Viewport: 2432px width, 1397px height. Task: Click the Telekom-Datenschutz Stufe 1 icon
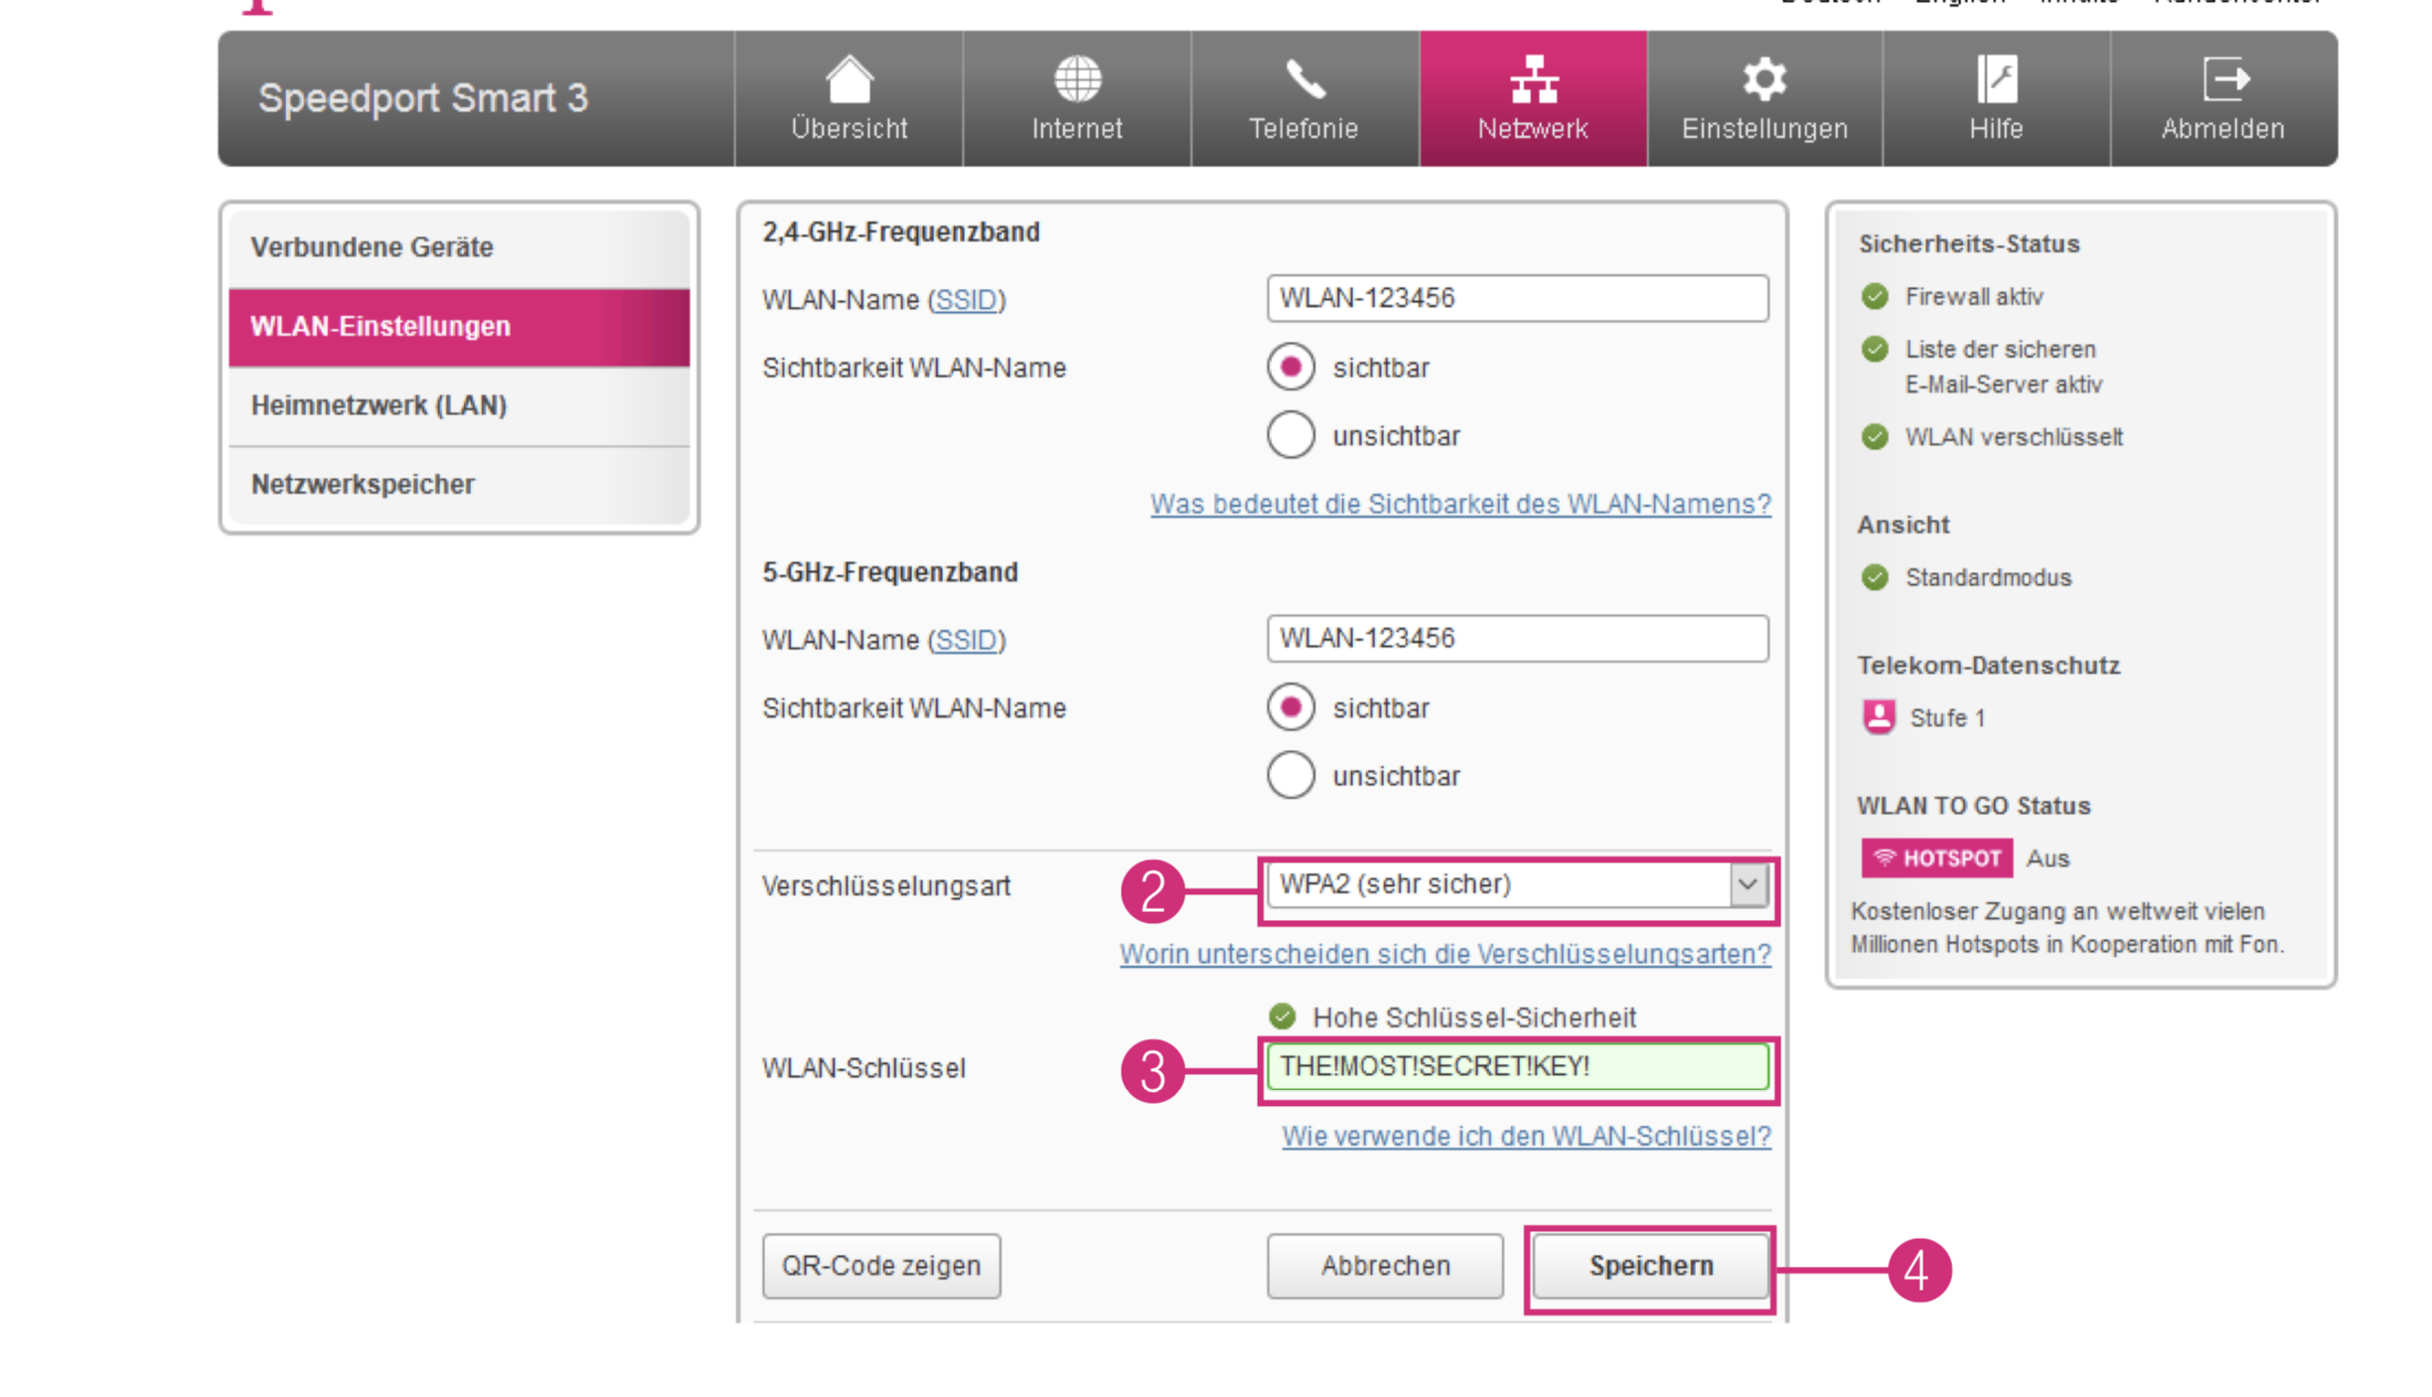(1878, 717)
